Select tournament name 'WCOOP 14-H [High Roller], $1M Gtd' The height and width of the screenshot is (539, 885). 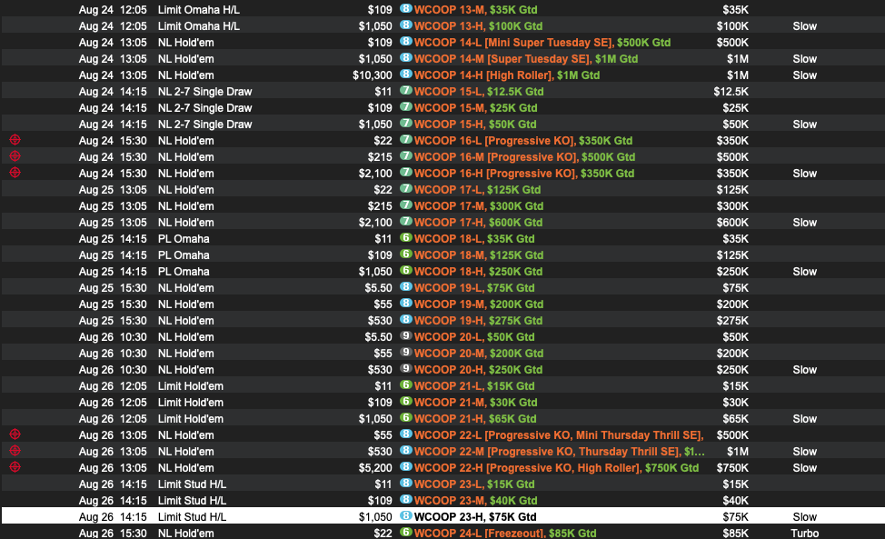click(x=507, y=75)
